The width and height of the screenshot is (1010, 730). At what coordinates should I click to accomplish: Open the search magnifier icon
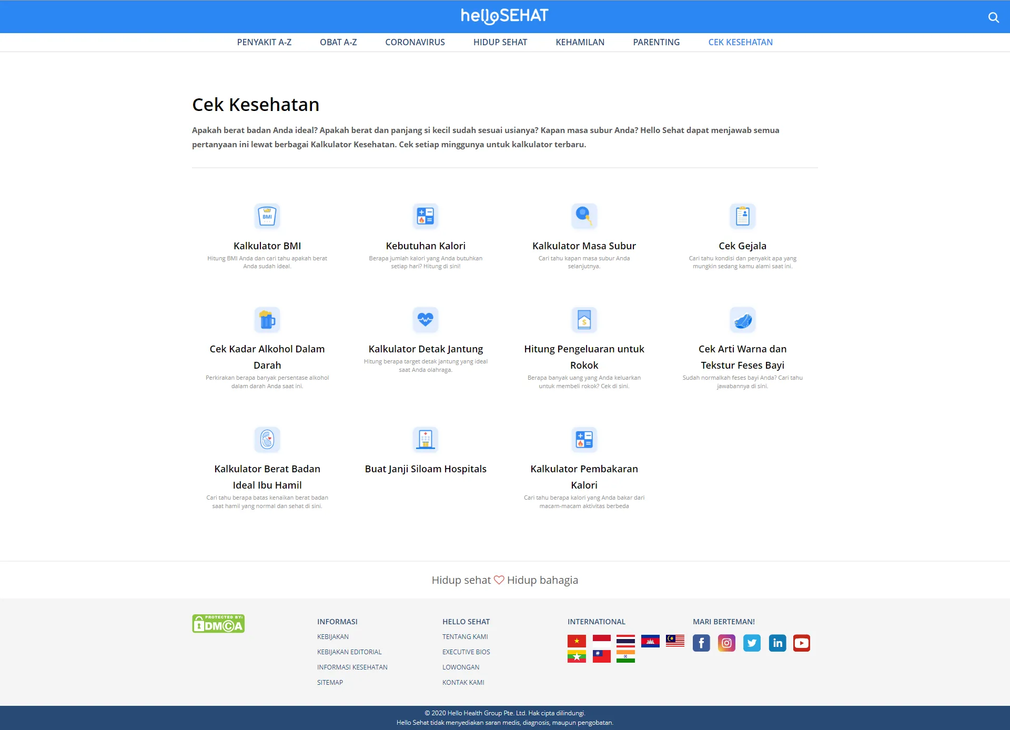pos(993,17)
